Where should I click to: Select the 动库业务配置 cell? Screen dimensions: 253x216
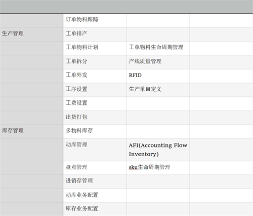(95, 196)
